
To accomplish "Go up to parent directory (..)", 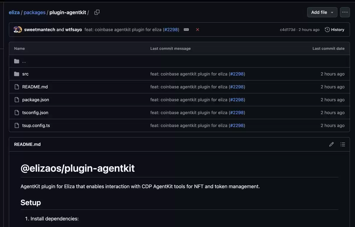I will pyautogui.click(x=24, y=61).
